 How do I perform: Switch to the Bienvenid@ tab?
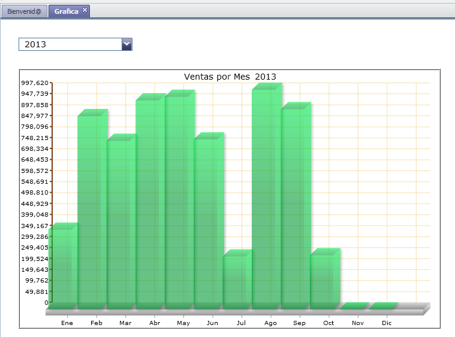pos(24,11)
